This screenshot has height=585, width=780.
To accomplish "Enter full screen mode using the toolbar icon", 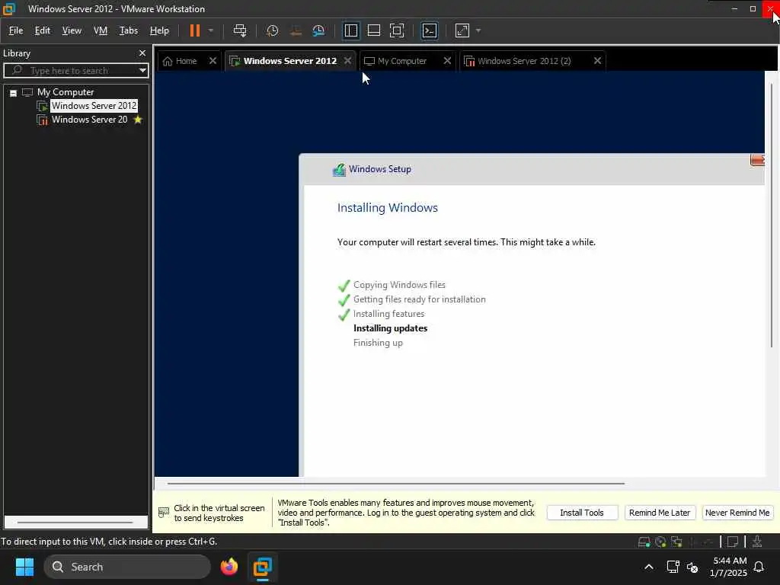I will (x=396, y=30).
